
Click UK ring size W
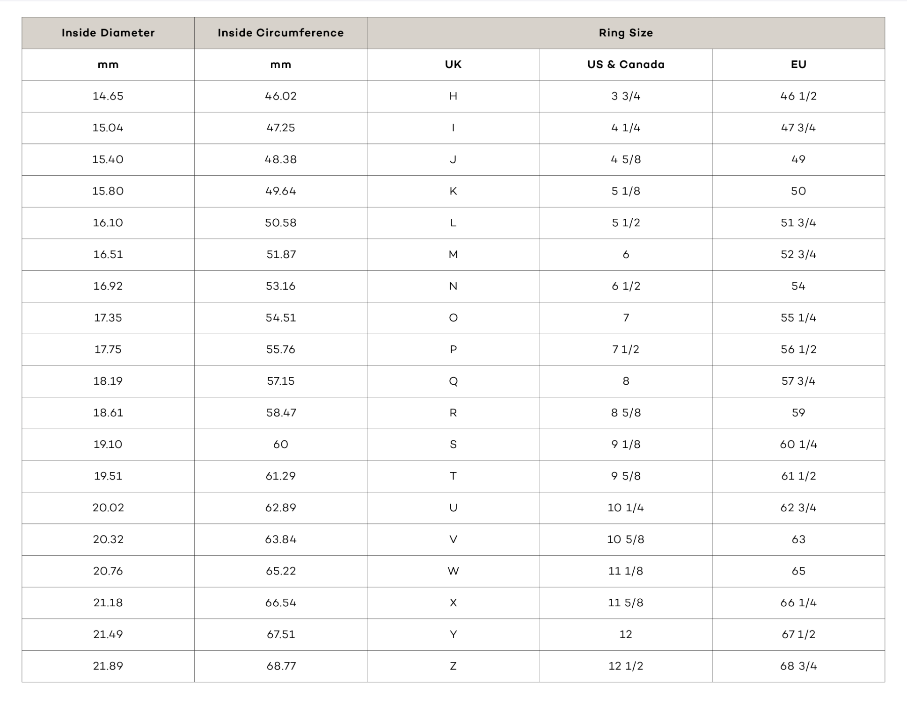click(x=453, y=571)
